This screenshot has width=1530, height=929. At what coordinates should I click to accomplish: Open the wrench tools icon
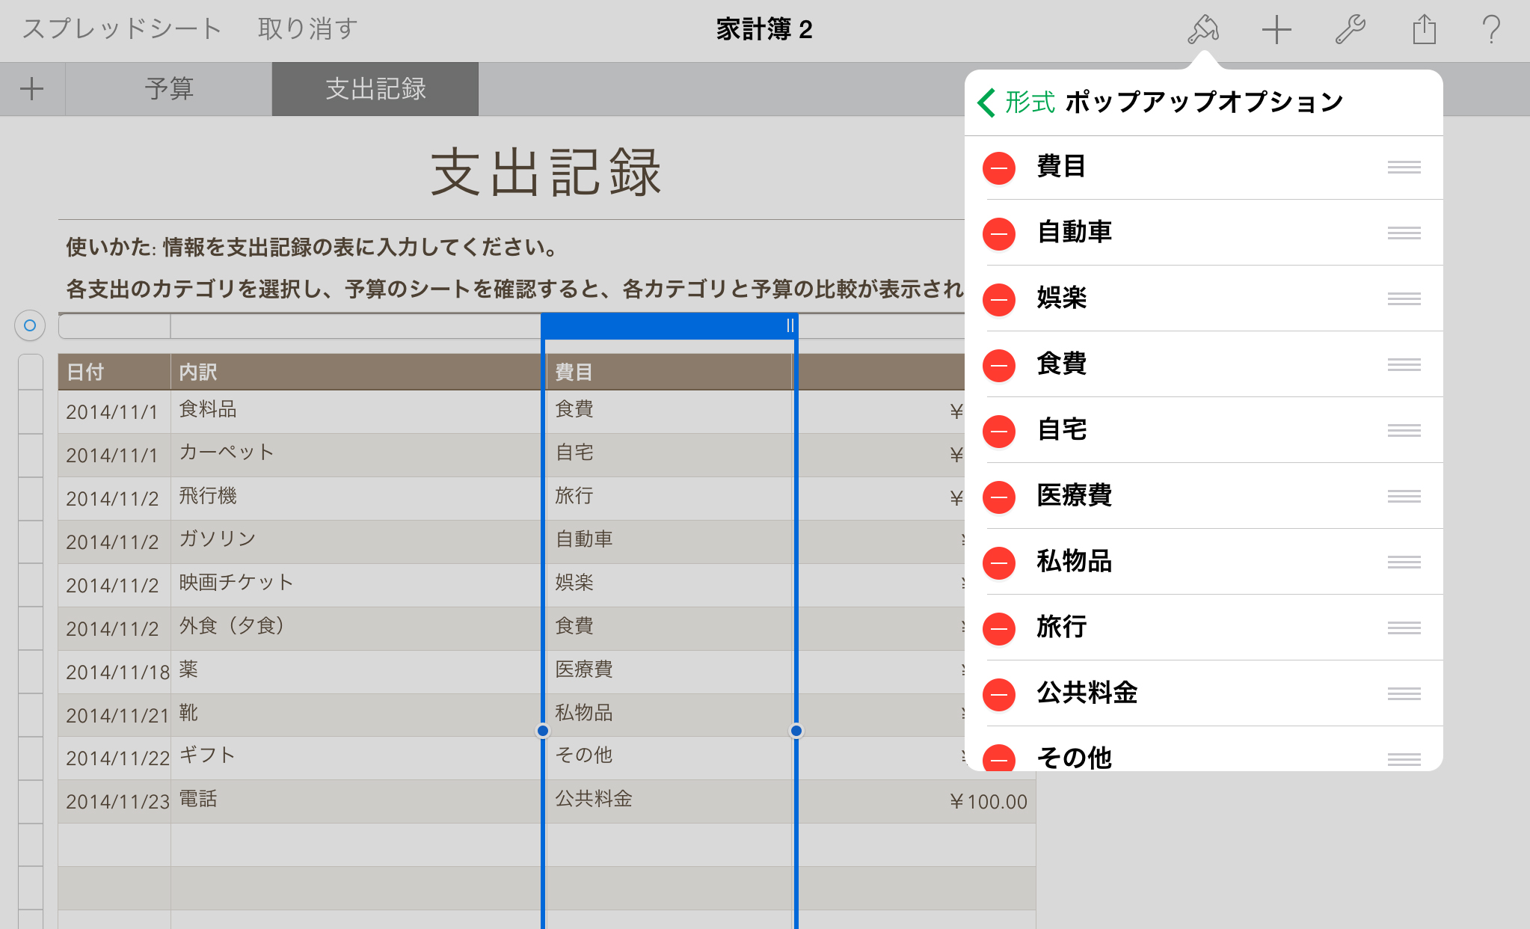(1351, 30)
